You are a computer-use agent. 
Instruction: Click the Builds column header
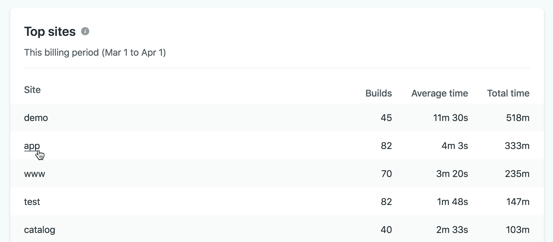378,93
